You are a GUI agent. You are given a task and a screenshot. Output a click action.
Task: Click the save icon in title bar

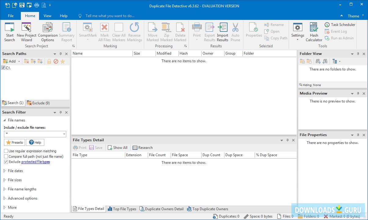click(x=22, y=5)
